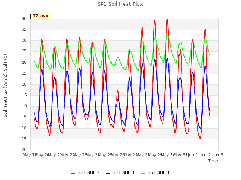Click the -10 y-axis tick label
The width and height of the screenshot is (241, 180).
(23, 128)
